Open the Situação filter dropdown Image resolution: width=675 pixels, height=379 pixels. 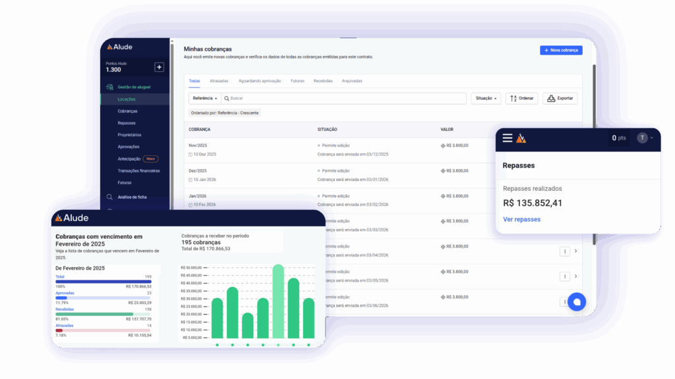pos(485,98)
